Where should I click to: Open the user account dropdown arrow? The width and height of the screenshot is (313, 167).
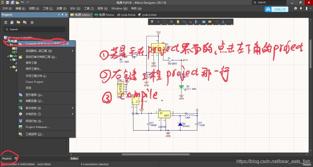tap(311, 8)
